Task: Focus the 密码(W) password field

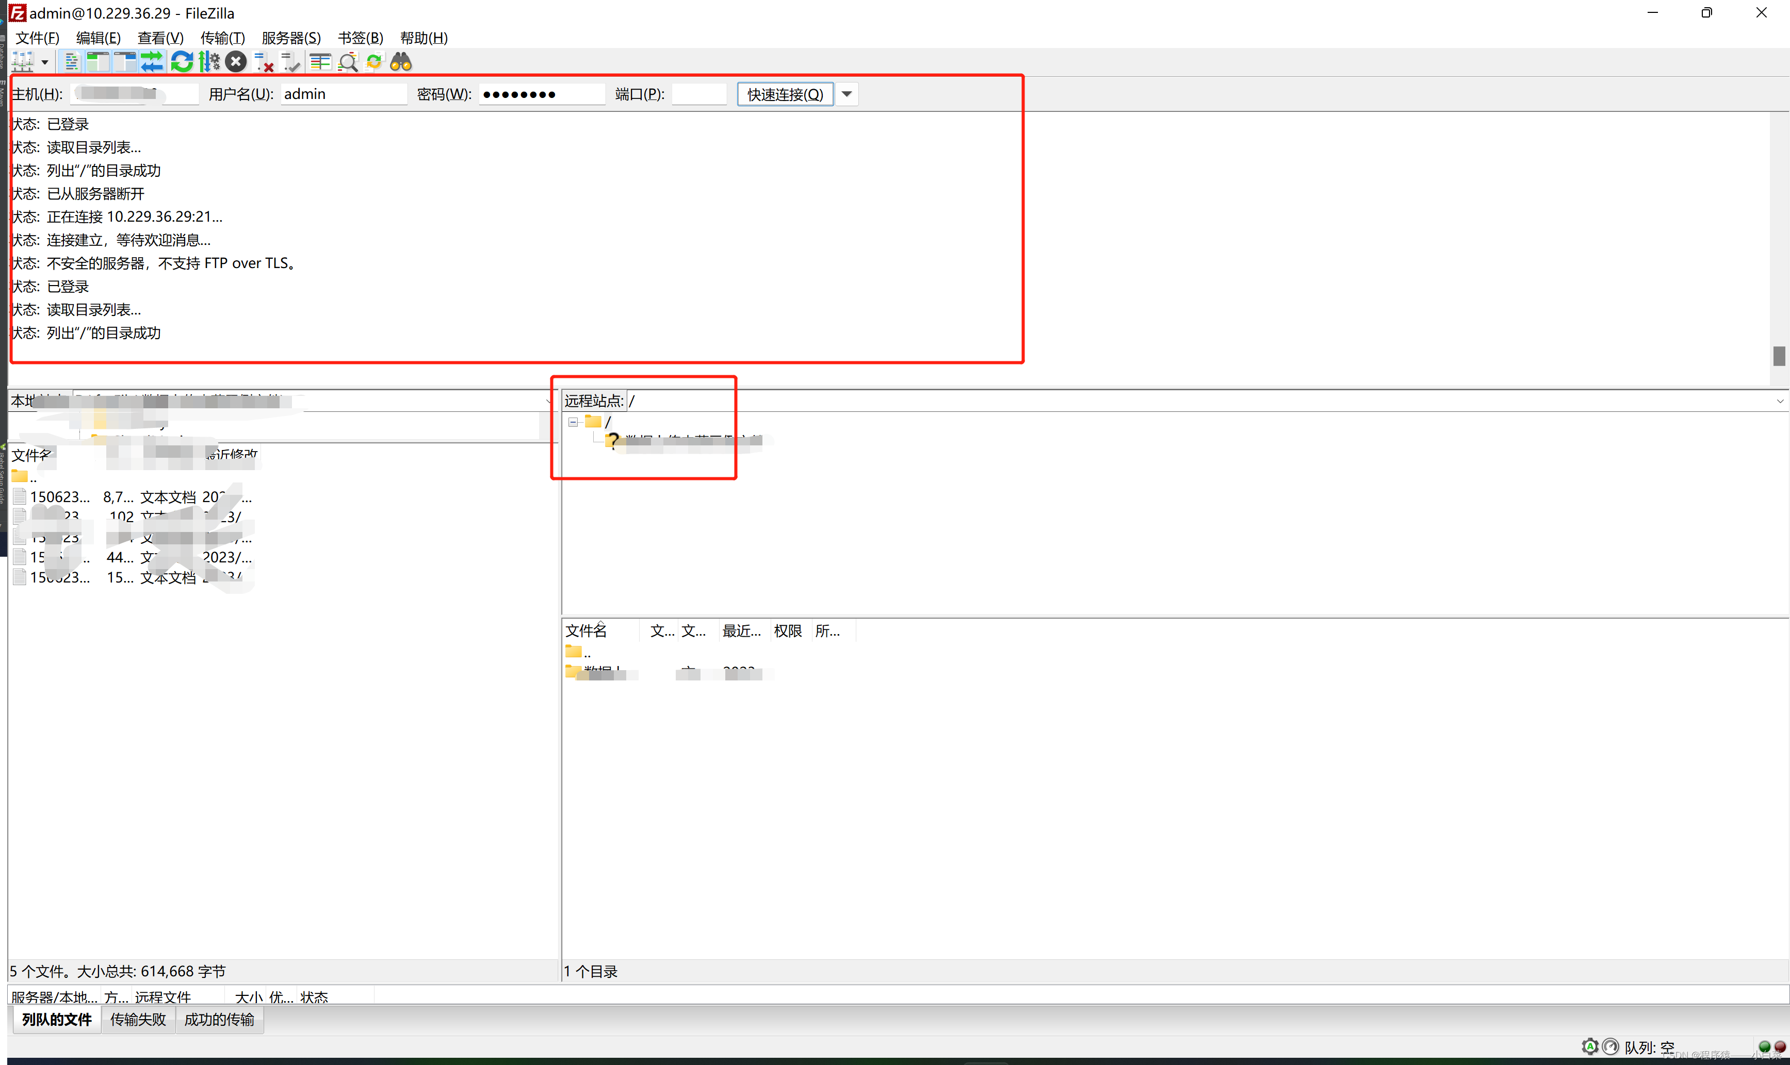Action: tap(542, 94)
